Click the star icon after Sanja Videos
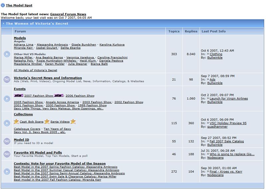Image resolution: width=266 pixels, height=190 pixels. 73,121
